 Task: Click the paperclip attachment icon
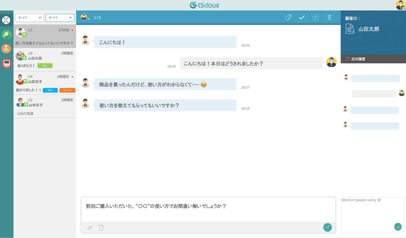pyautogui.click(x=90, y=228)
